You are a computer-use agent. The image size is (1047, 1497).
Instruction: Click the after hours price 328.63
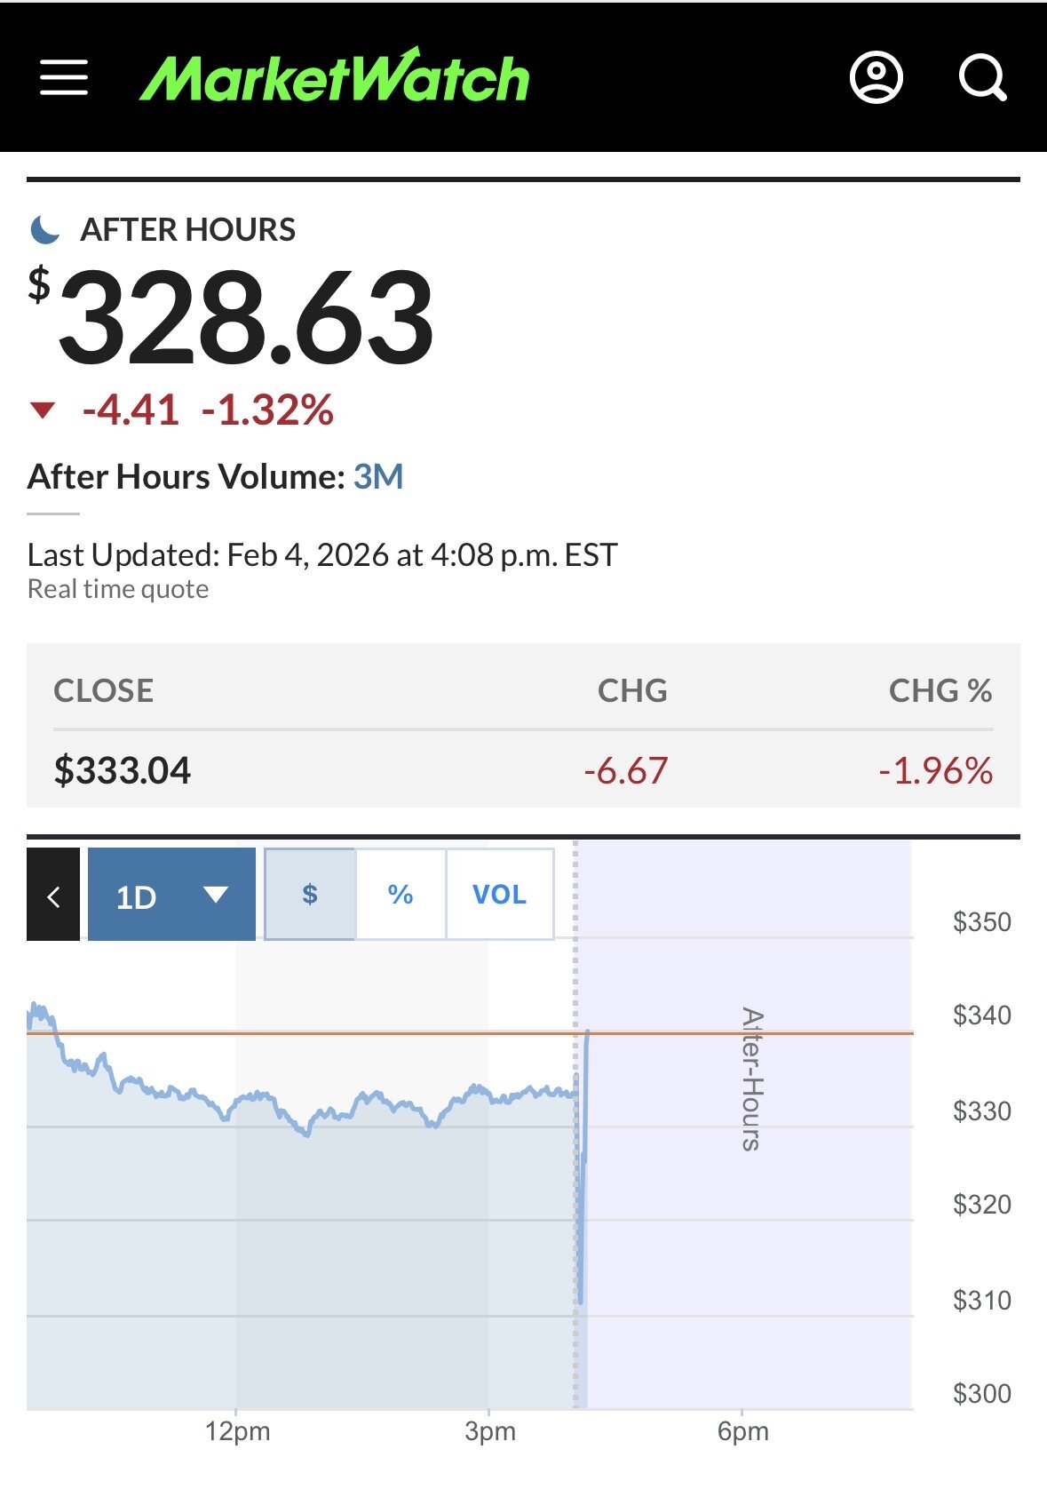pyautogui.click(x=245, y=317)
